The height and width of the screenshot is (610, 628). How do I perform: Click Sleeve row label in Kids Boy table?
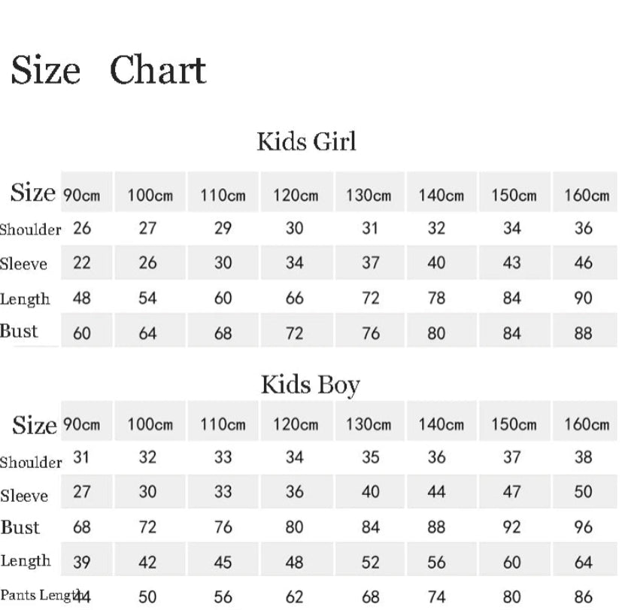[24, 496]
